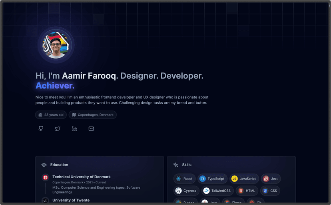Viewport: 331px width, 205px height.
Task: Click the Technical University of Denmark title
Action: point(82,177)
